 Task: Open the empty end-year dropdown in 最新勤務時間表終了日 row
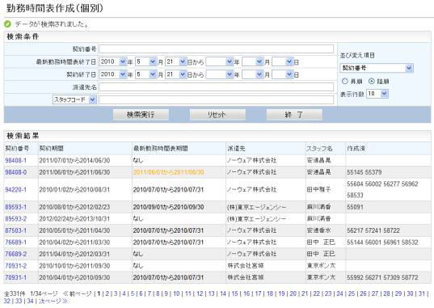220,61
